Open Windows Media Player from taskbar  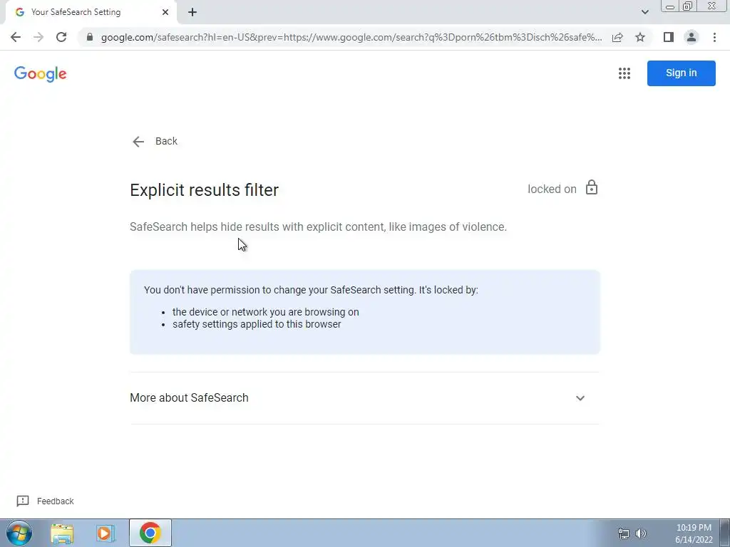click(x=106, y=533)
